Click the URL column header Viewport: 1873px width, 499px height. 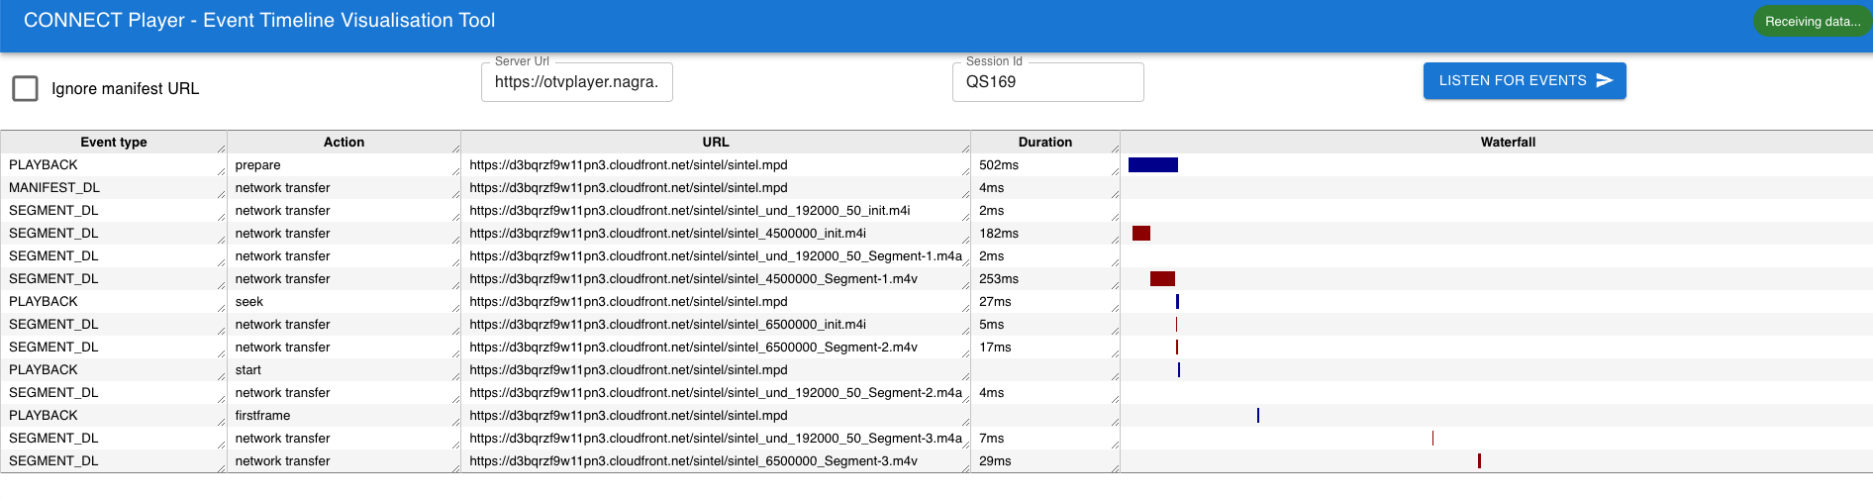tap(715, 143)
